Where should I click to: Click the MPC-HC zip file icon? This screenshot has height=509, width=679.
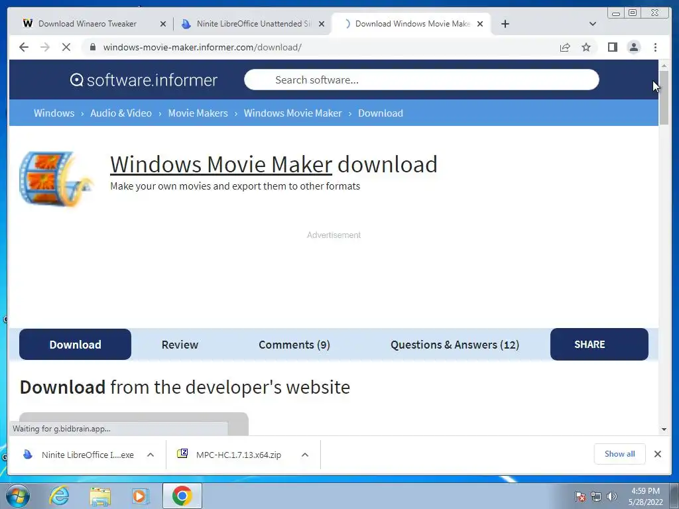point(182,453)
